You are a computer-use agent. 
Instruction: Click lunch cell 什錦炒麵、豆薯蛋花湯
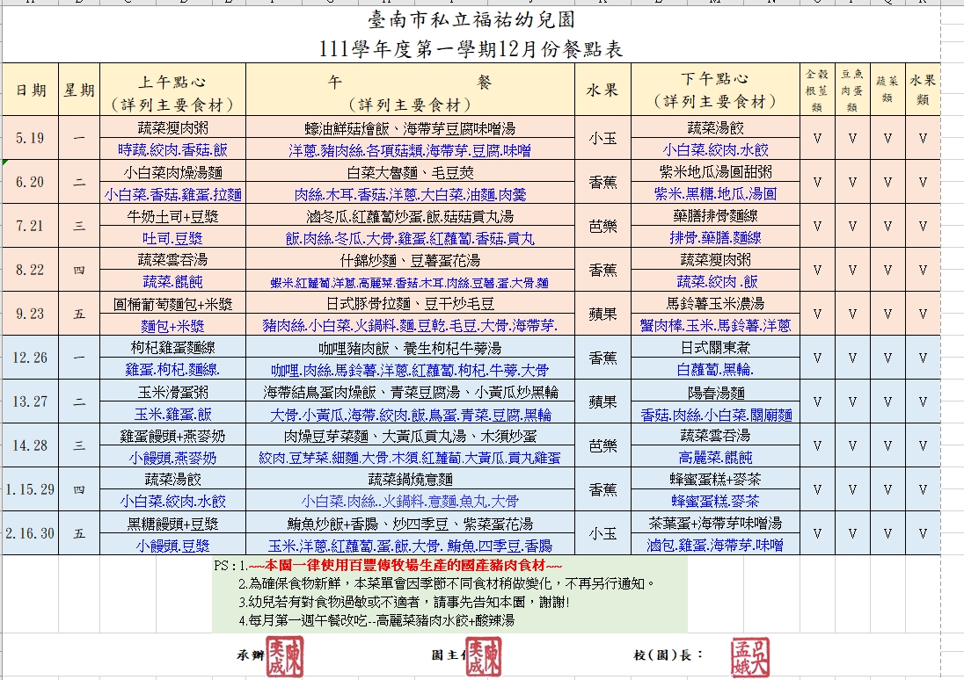point(410,259)
